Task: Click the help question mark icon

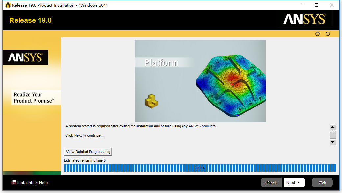Action: point(317,34)
